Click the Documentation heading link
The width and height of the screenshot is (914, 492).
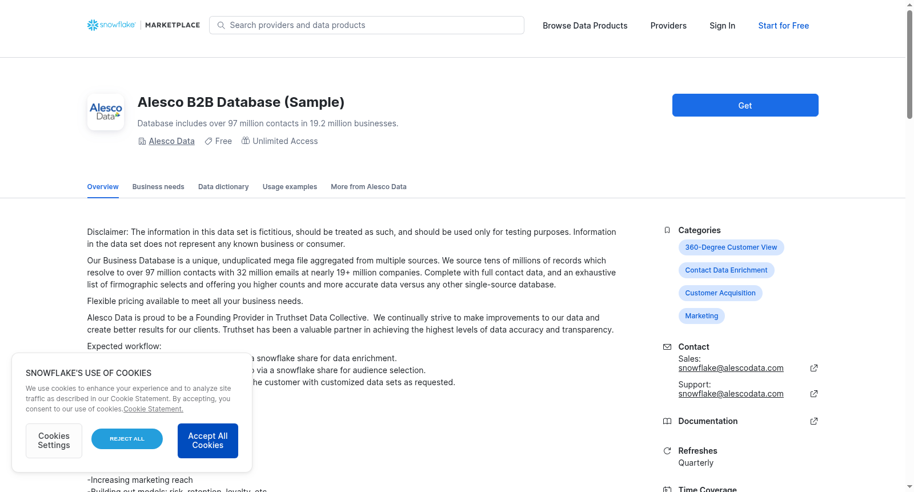[708, 421]
